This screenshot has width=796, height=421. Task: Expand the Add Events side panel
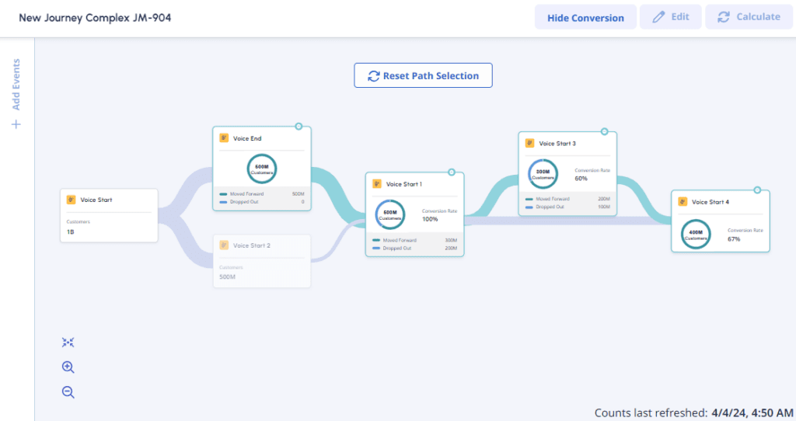point(16,84)
